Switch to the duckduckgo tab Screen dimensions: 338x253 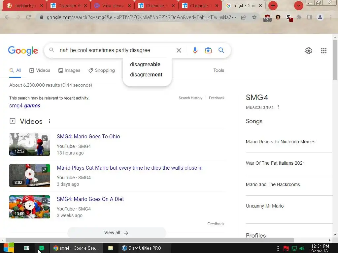click(x=24, y=6)
